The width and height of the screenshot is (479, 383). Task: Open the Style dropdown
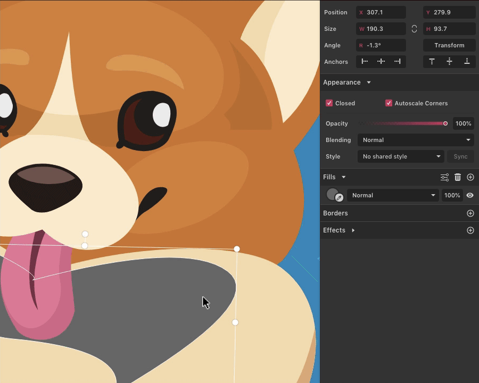pyautogui.click(x=401, y=156)
